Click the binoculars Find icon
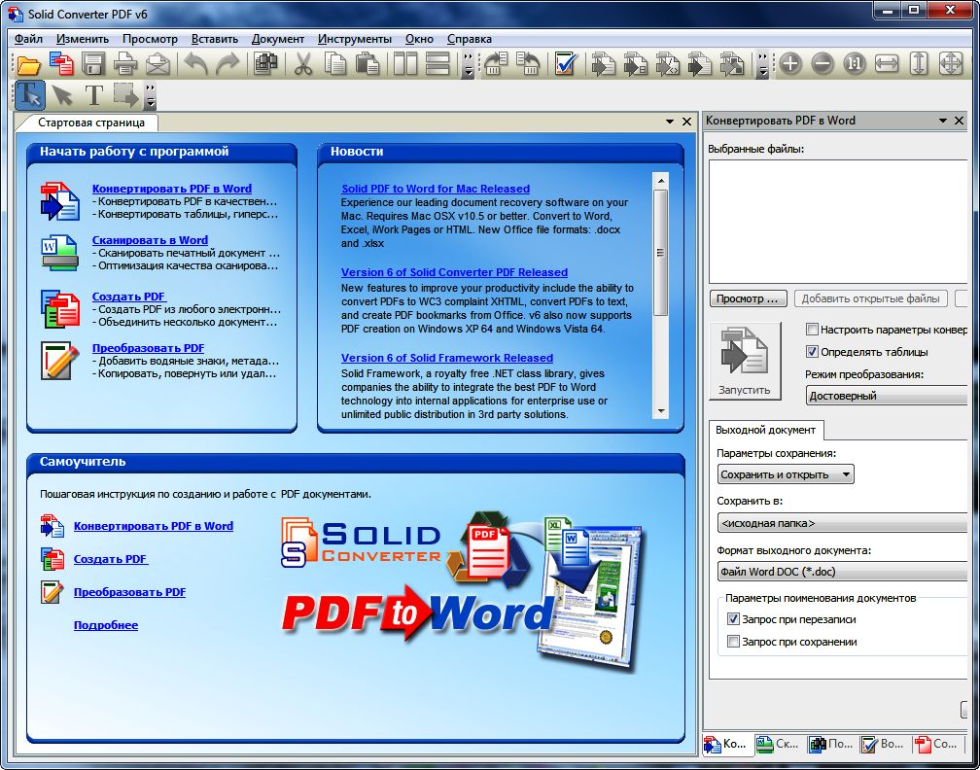This screenshot has width=980, height=770. pos(264,65)
